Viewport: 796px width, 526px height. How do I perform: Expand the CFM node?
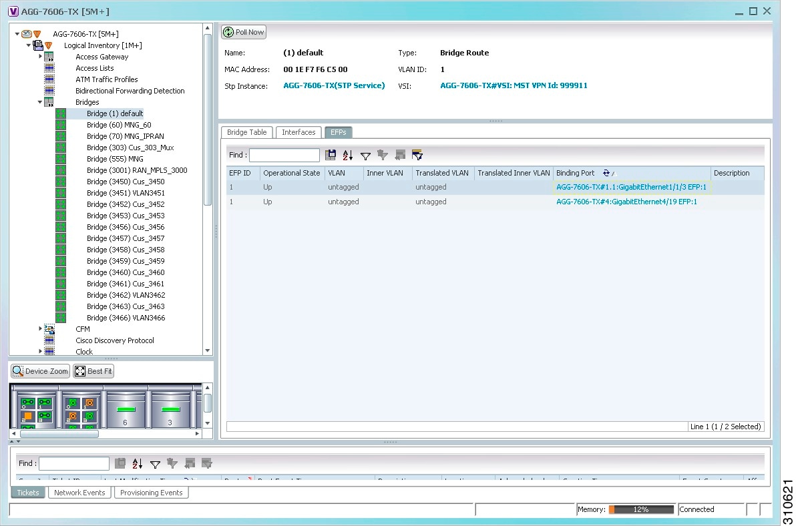pos(41,328)
